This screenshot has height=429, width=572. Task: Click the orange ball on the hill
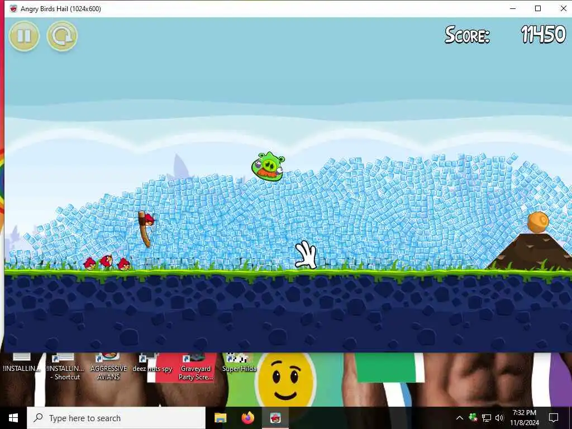click(538, 222)
